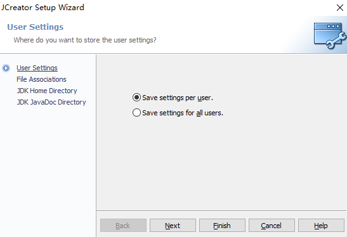
Task: Select the 'Save settings per user' radio button
Action: coord(136,98)
